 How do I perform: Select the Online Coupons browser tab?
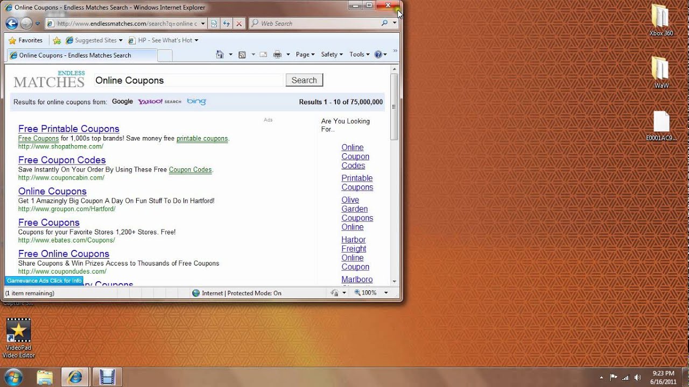point(82,55)
